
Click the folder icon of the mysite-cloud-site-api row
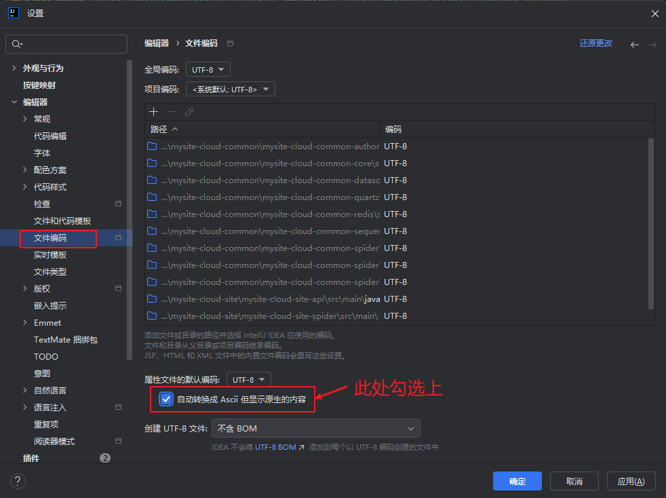click(x=152, y=299)
